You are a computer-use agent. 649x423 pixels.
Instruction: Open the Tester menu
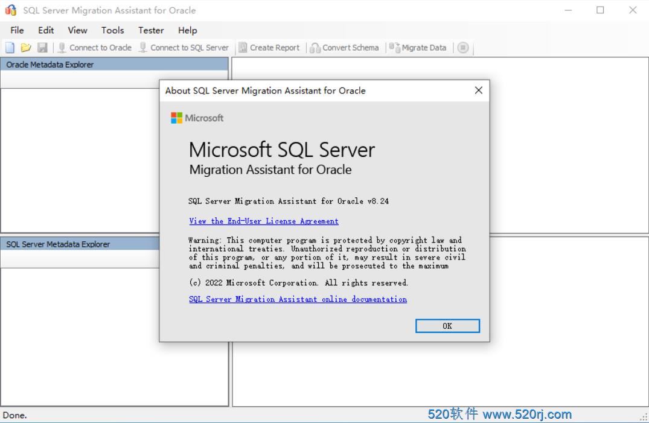click(x=151, y=30)
